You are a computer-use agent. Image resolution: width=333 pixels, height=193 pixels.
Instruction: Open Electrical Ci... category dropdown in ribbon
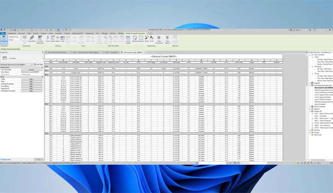(x=15, y=37)
